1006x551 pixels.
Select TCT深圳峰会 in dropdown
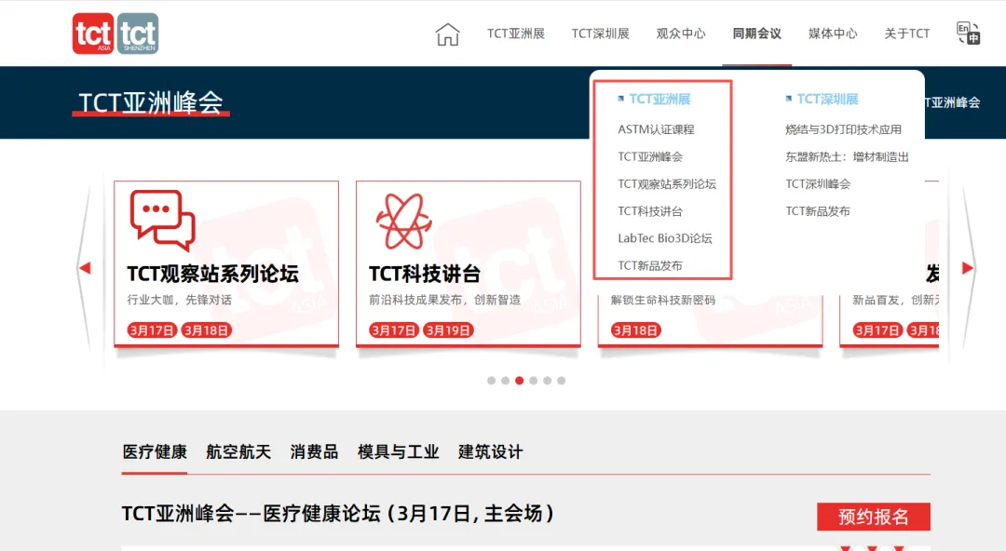click(x=818, y=184)
